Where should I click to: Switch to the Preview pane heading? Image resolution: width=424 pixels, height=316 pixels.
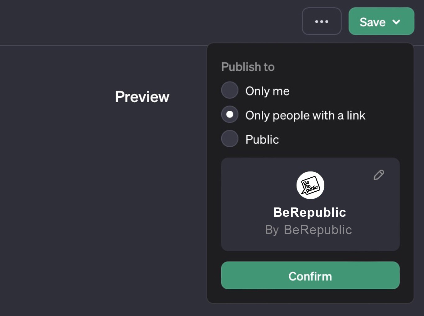point(142,97)
